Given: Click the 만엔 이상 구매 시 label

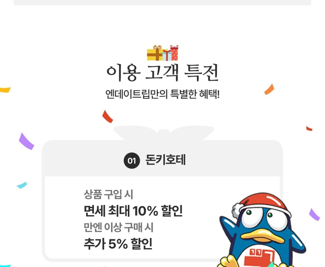Looking at the screenshot, I should [x=118, y=227].
